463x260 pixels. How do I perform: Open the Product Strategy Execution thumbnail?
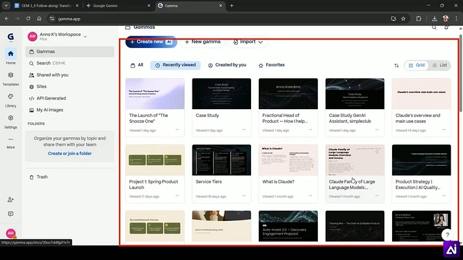[421, 160]
